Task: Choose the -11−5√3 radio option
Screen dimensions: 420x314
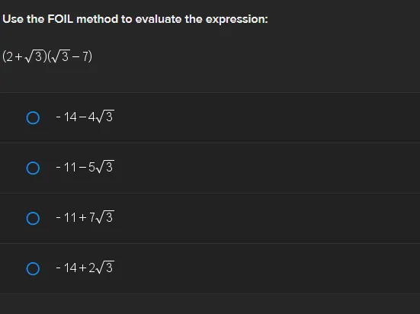Action: (33, 168)
